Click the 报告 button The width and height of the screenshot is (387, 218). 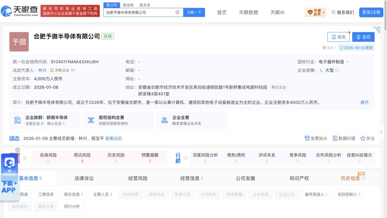pyautogui.click(x=339, y=37)
